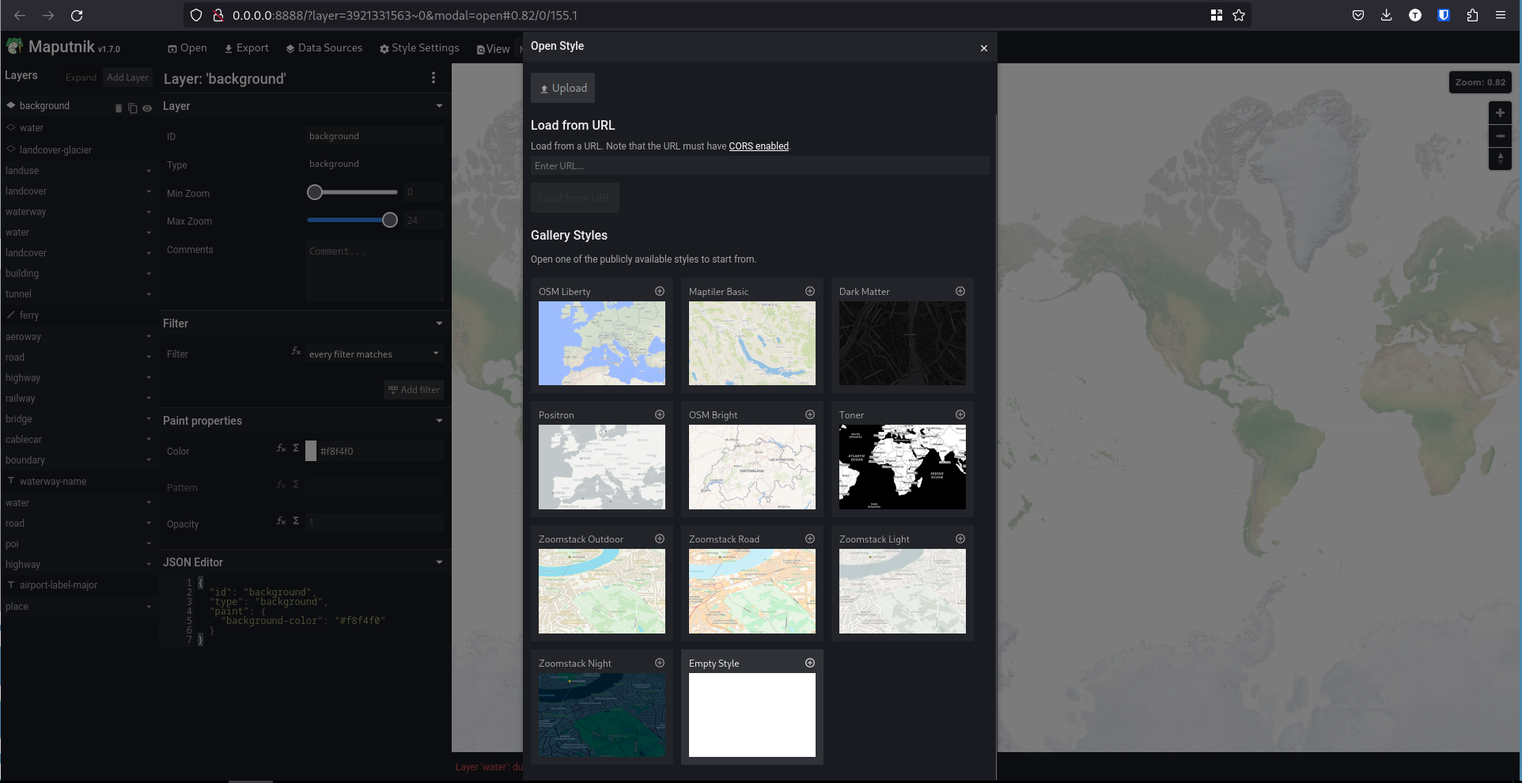Click plus icon on Positron card

(x=660, y=414)
